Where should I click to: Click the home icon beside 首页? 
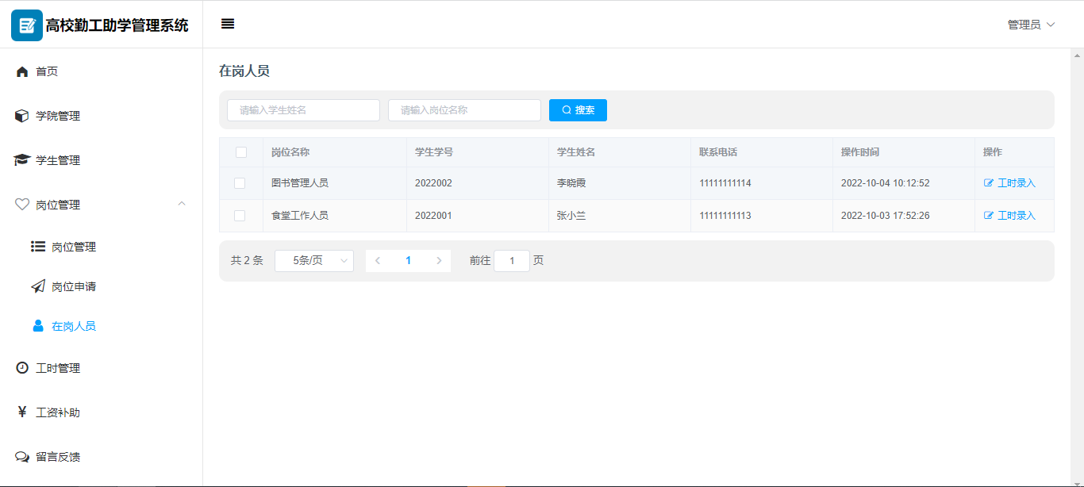[22, 71]
